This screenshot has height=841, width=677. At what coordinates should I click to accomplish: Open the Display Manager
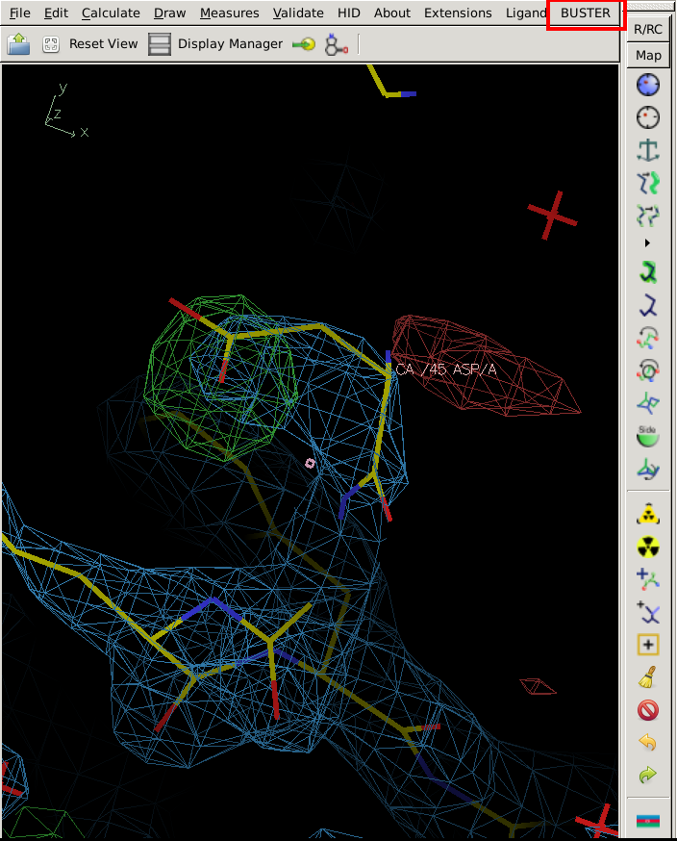[215, 44]
